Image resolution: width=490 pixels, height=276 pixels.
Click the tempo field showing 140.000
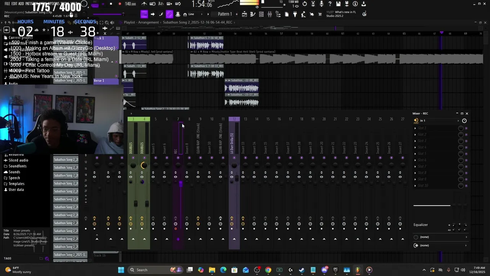(131, 4)
